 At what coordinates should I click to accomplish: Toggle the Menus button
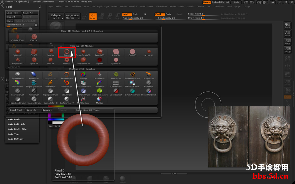click(x=206, y=2)
